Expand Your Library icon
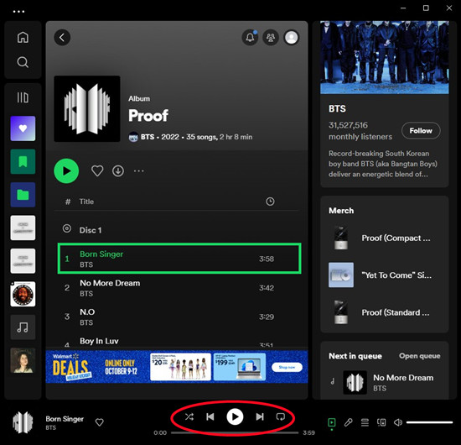This screenshot has height=445, width=461. click(x=23, y=97)
